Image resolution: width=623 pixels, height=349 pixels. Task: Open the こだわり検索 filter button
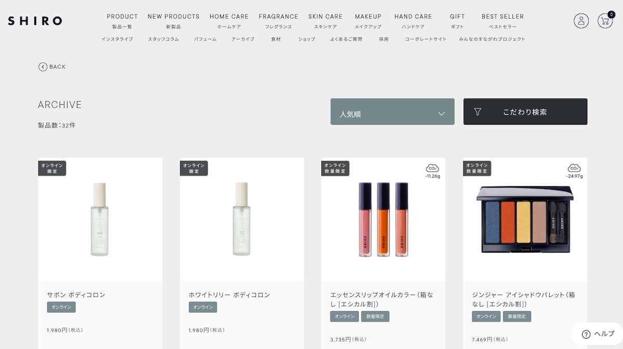(x=525, y=111)
